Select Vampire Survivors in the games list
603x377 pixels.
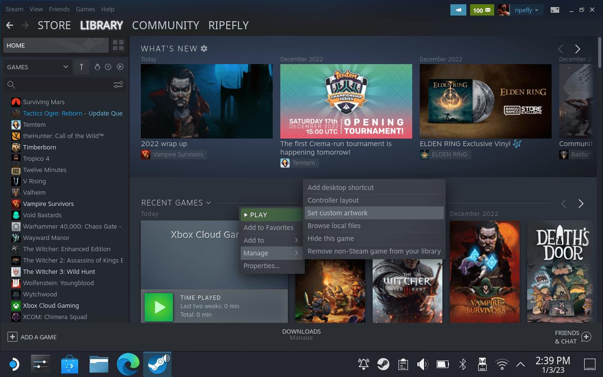(48, 204)
